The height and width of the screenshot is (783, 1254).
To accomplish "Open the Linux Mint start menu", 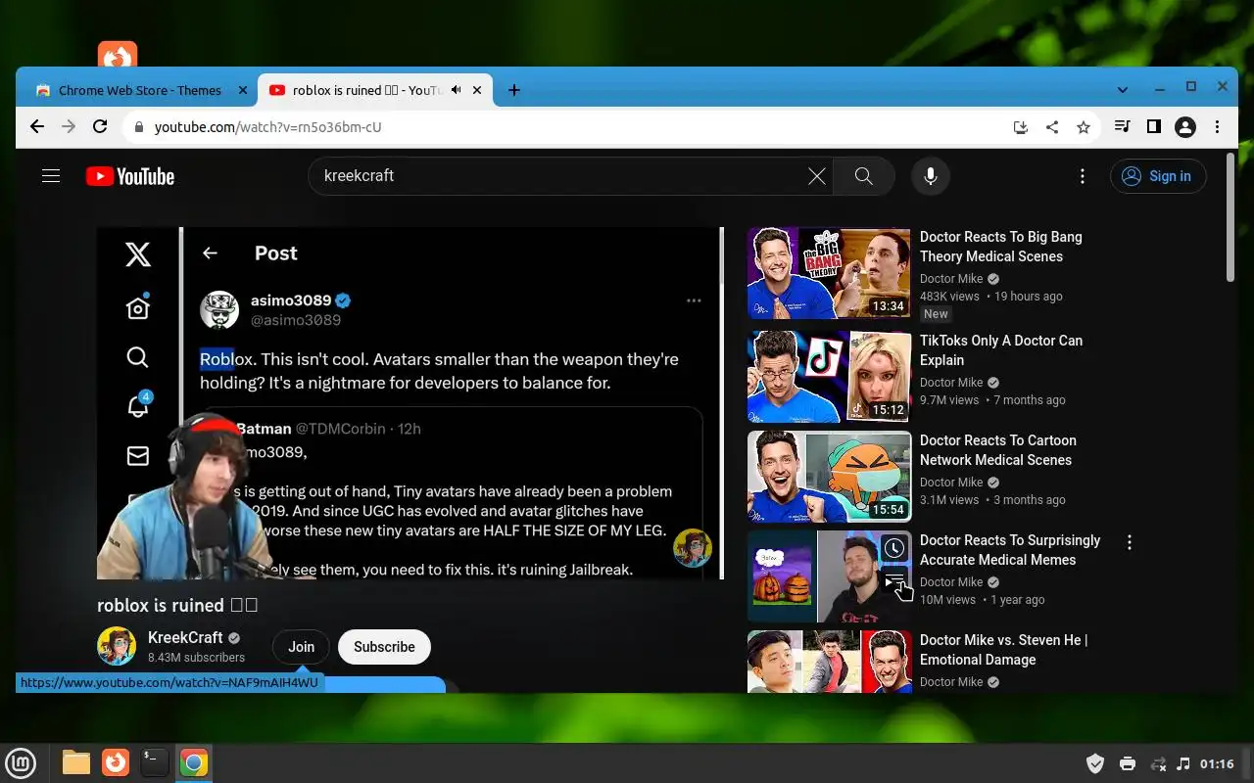I will pos(21,762).
